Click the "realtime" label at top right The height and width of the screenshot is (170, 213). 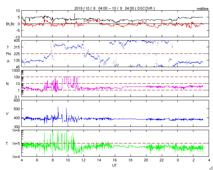[x=203, y=9]
